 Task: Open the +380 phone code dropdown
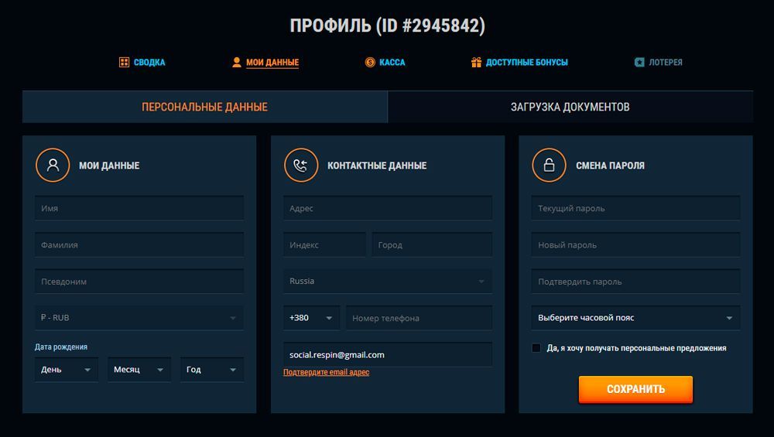(x=311, y=318)
